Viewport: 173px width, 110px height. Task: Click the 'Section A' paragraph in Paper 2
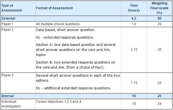point(76,50)
